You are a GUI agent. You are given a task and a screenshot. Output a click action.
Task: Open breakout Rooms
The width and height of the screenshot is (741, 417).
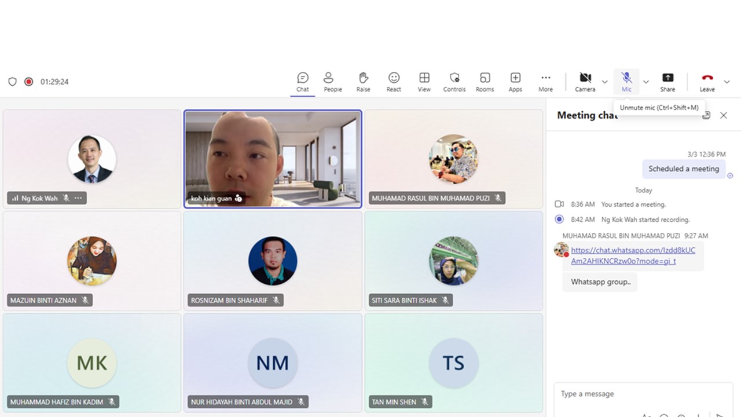pos(485,82)
